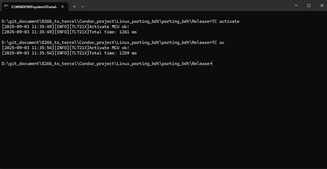Click the 'TC activate' command text

(x=226, y=21)
